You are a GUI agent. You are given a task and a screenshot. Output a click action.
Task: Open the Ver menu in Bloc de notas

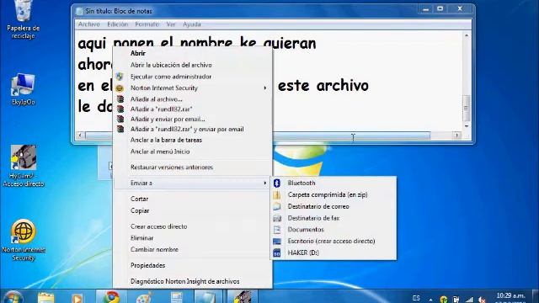(171, 24)
